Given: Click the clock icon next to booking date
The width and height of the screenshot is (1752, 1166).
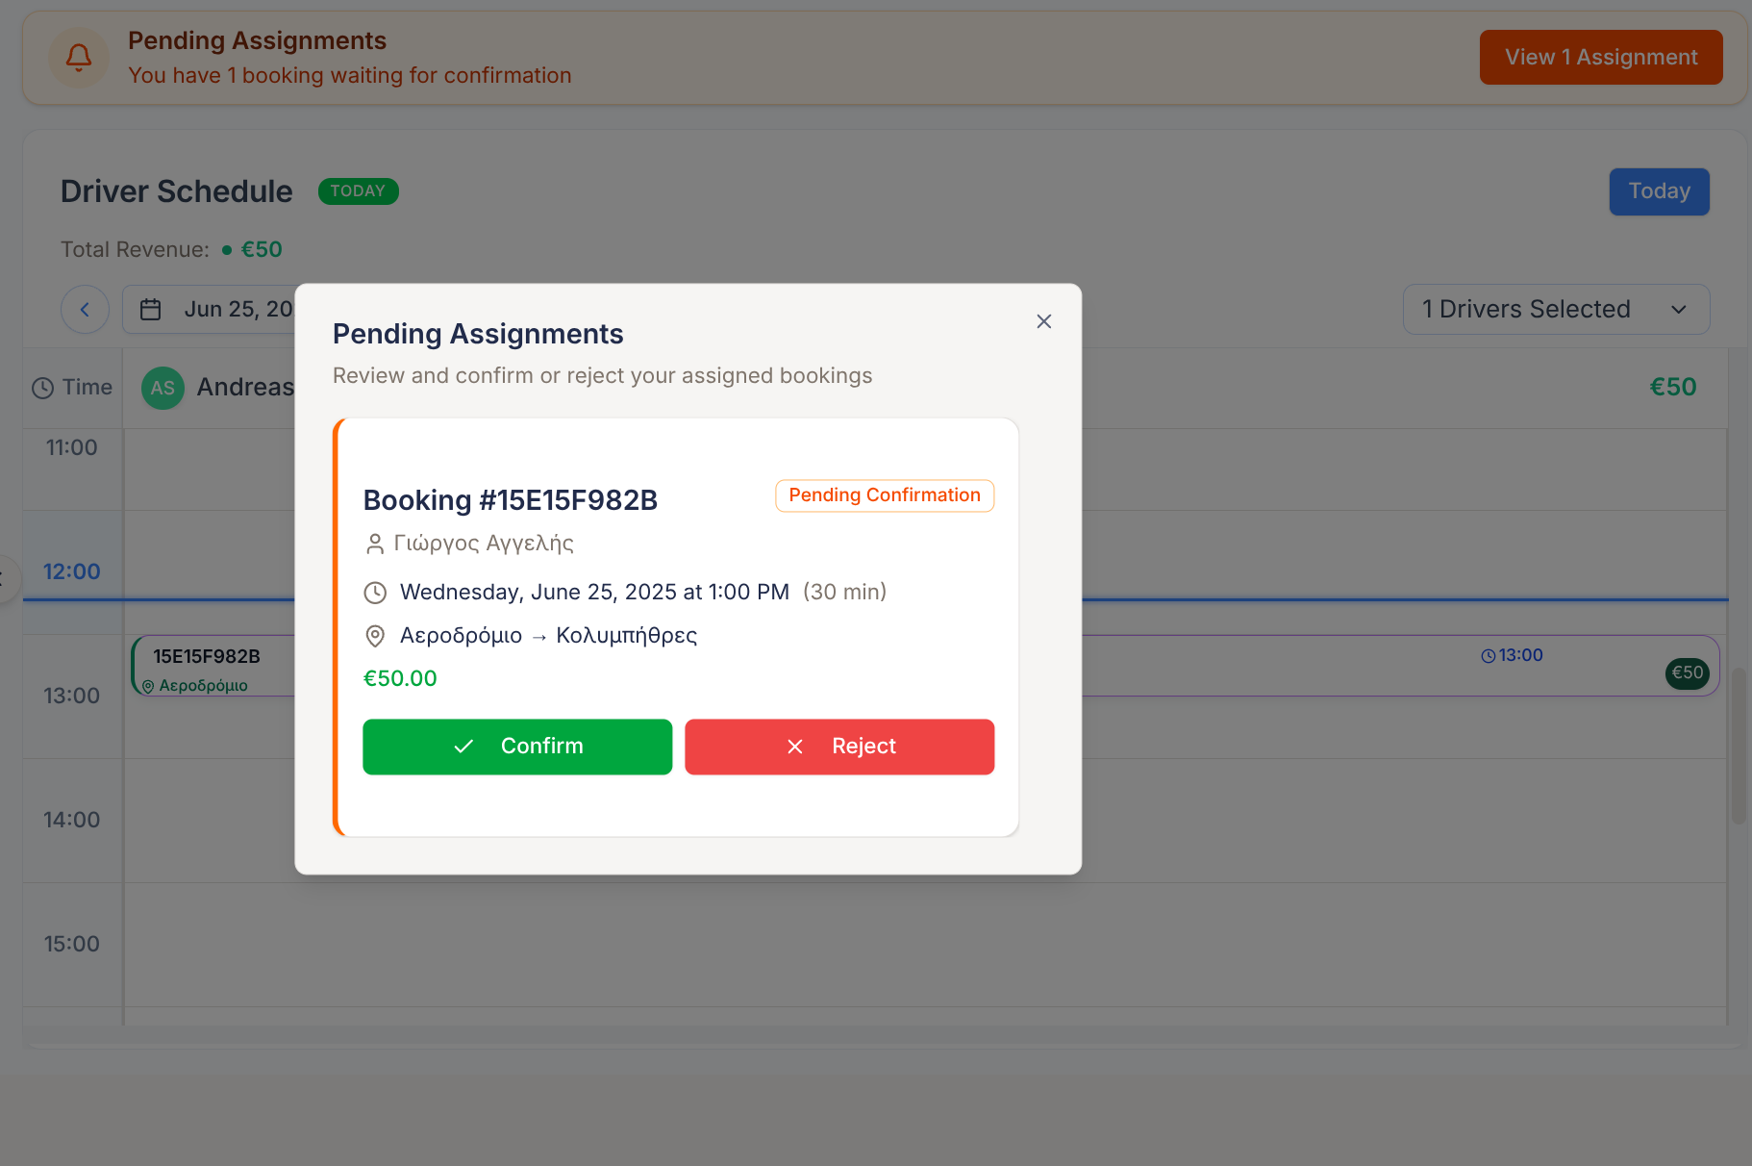Looking at the screenshot, I should pos(375,593).
